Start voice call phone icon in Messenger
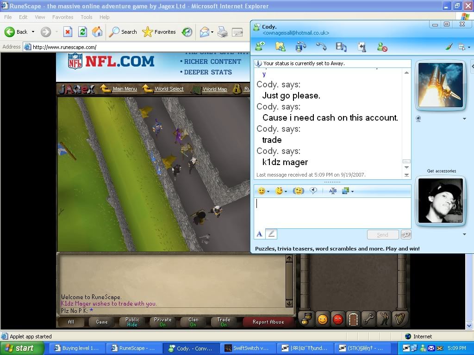The width and height of the screenshot is (474, 355). (321, 47)
